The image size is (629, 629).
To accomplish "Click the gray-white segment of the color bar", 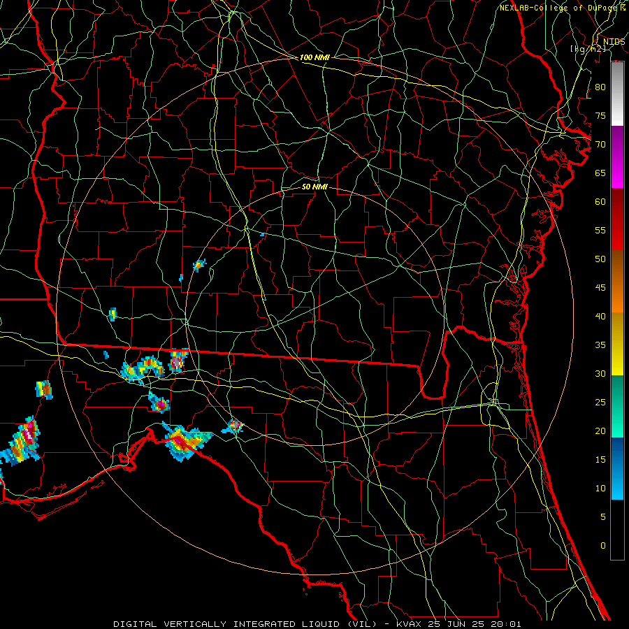I will point(617,94).
